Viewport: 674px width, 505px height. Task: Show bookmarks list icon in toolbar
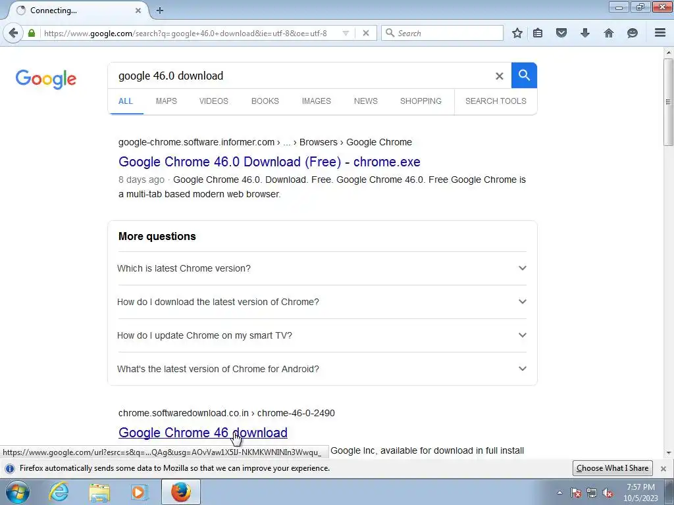tap(538, 33)
